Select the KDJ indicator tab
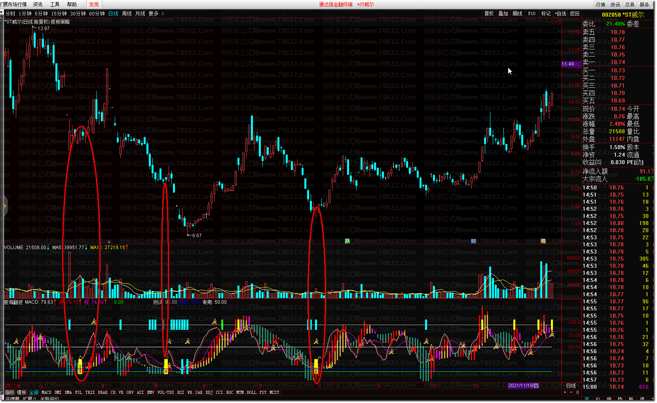The width and height of the screenshot is (657, 403). click(209, 392)
